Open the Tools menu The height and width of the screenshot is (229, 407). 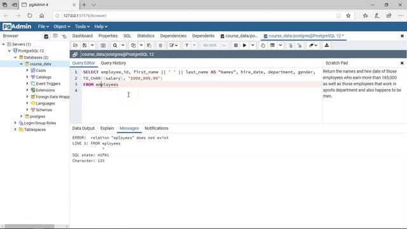point(82,27)
